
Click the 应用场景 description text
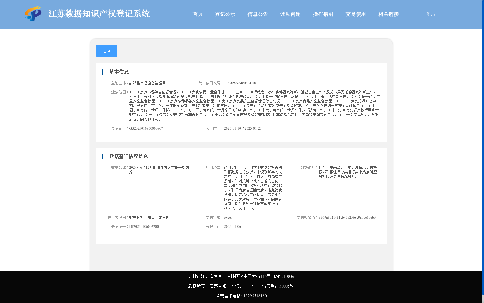tap(253, 188)
